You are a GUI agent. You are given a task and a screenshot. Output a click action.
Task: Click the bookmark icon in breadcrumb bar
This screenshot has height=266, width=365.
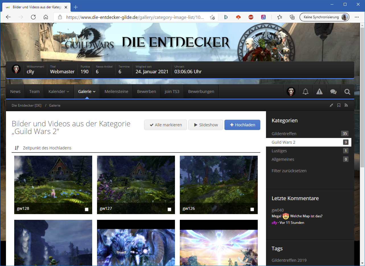(339, 105)
